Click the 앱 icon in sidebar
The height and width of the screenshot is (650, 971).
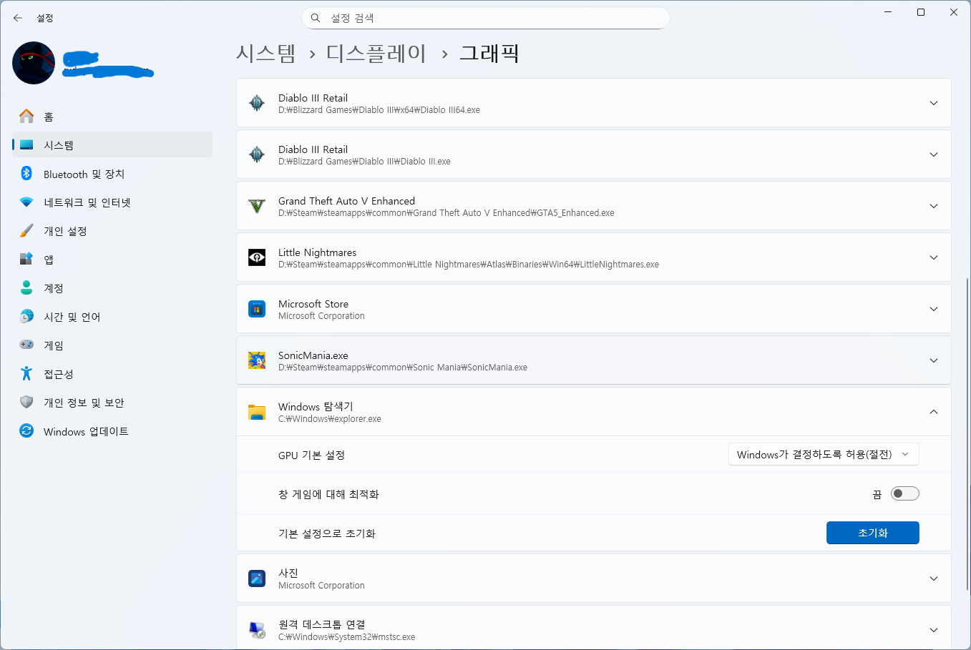coord(26,259)
